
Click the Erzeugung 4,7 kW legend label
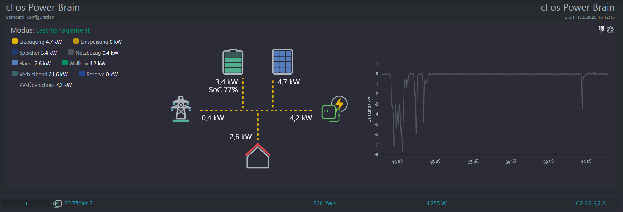(x=40, y=42)
